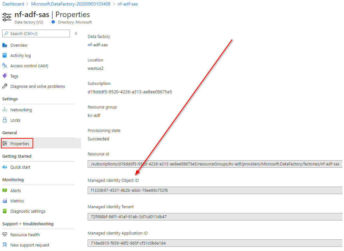Click the directory info icon near the title

53,22
